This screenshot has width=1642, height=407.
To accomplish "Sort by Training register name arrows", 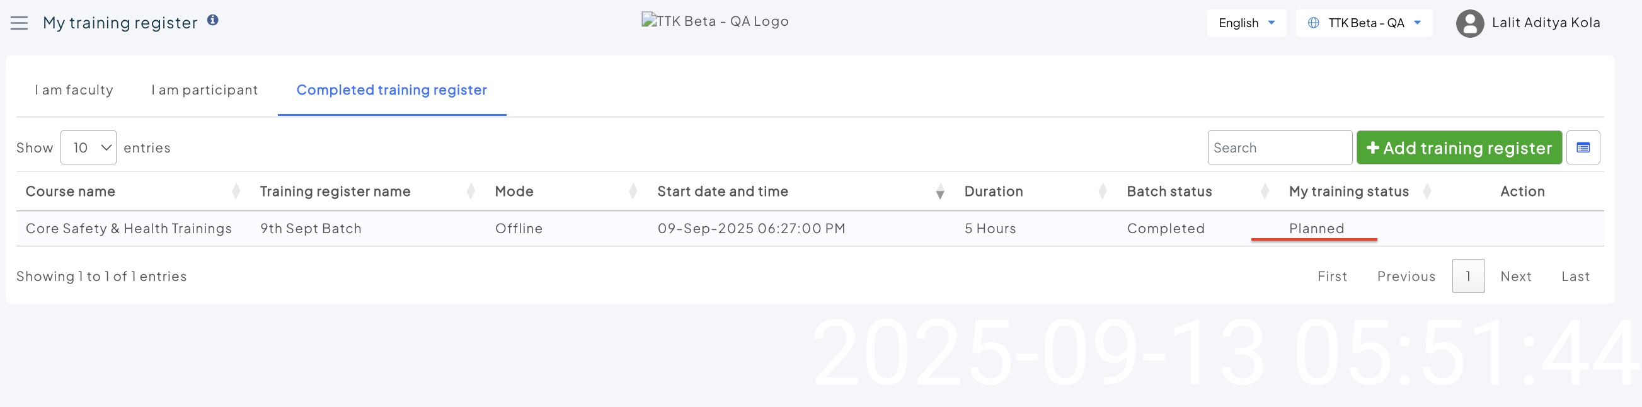I will [x=471, y=191].
